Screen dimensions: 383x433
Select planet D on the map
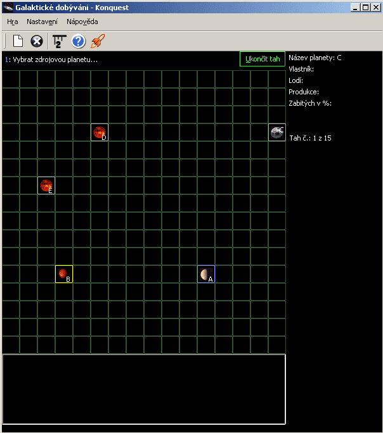pos(100,132)
